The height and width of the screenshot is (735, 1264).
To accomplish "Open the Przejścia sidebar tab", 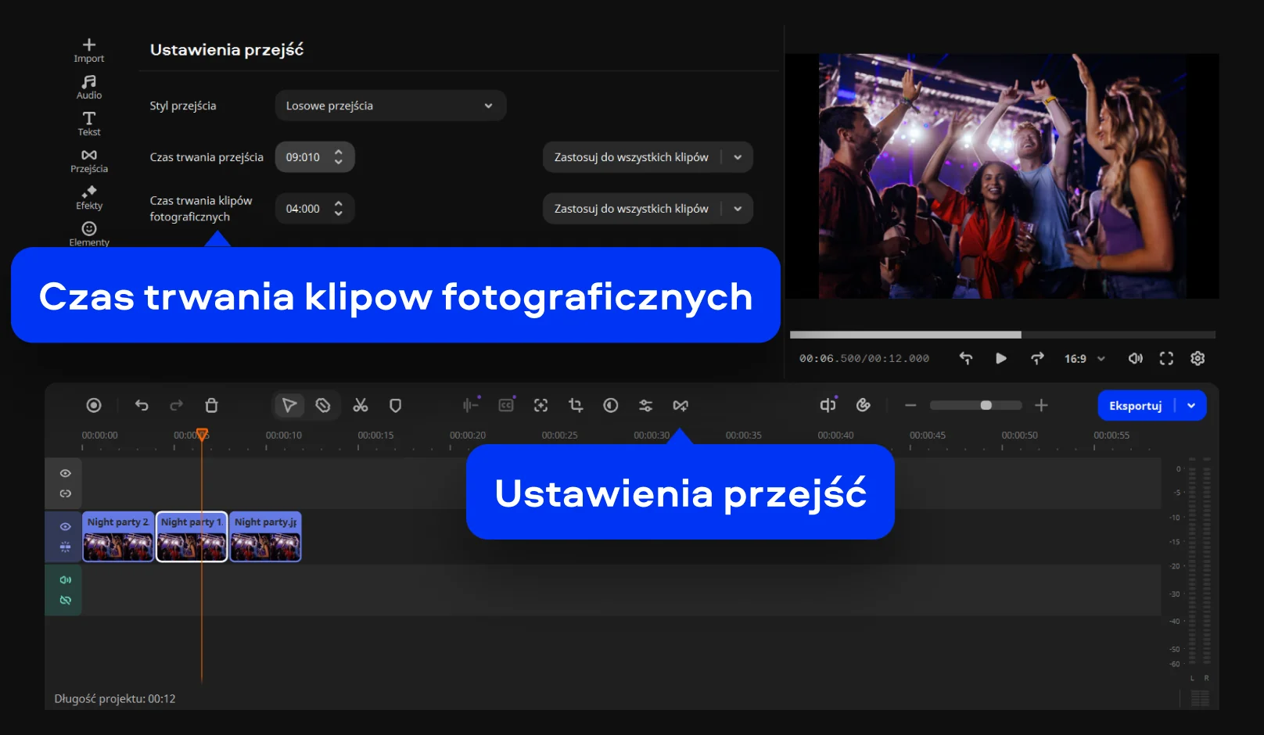I will (x=89, y=160).
